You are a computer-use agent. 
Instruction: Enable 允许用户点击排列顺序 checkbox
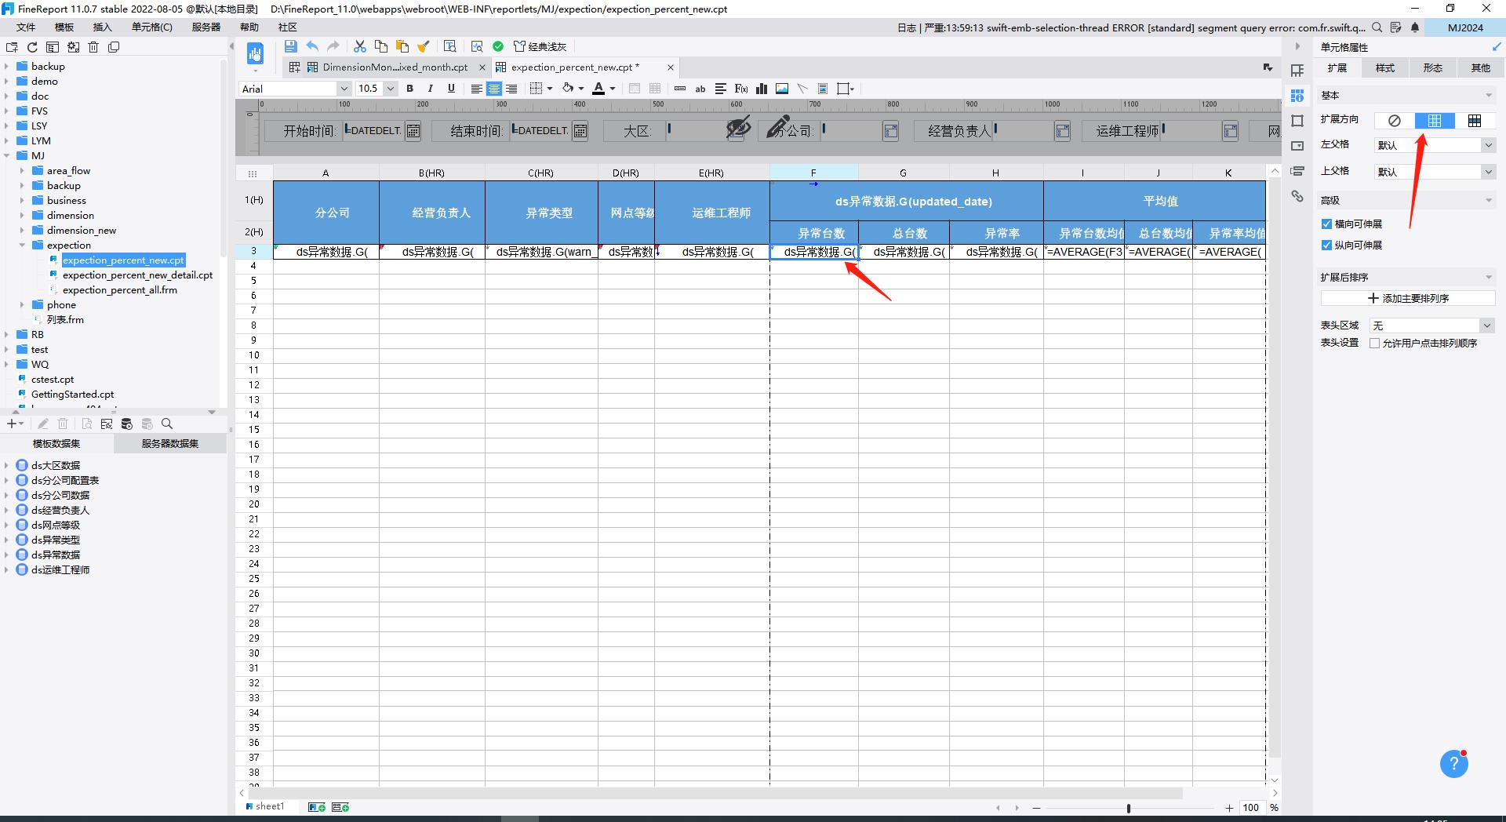point(1374,344)
